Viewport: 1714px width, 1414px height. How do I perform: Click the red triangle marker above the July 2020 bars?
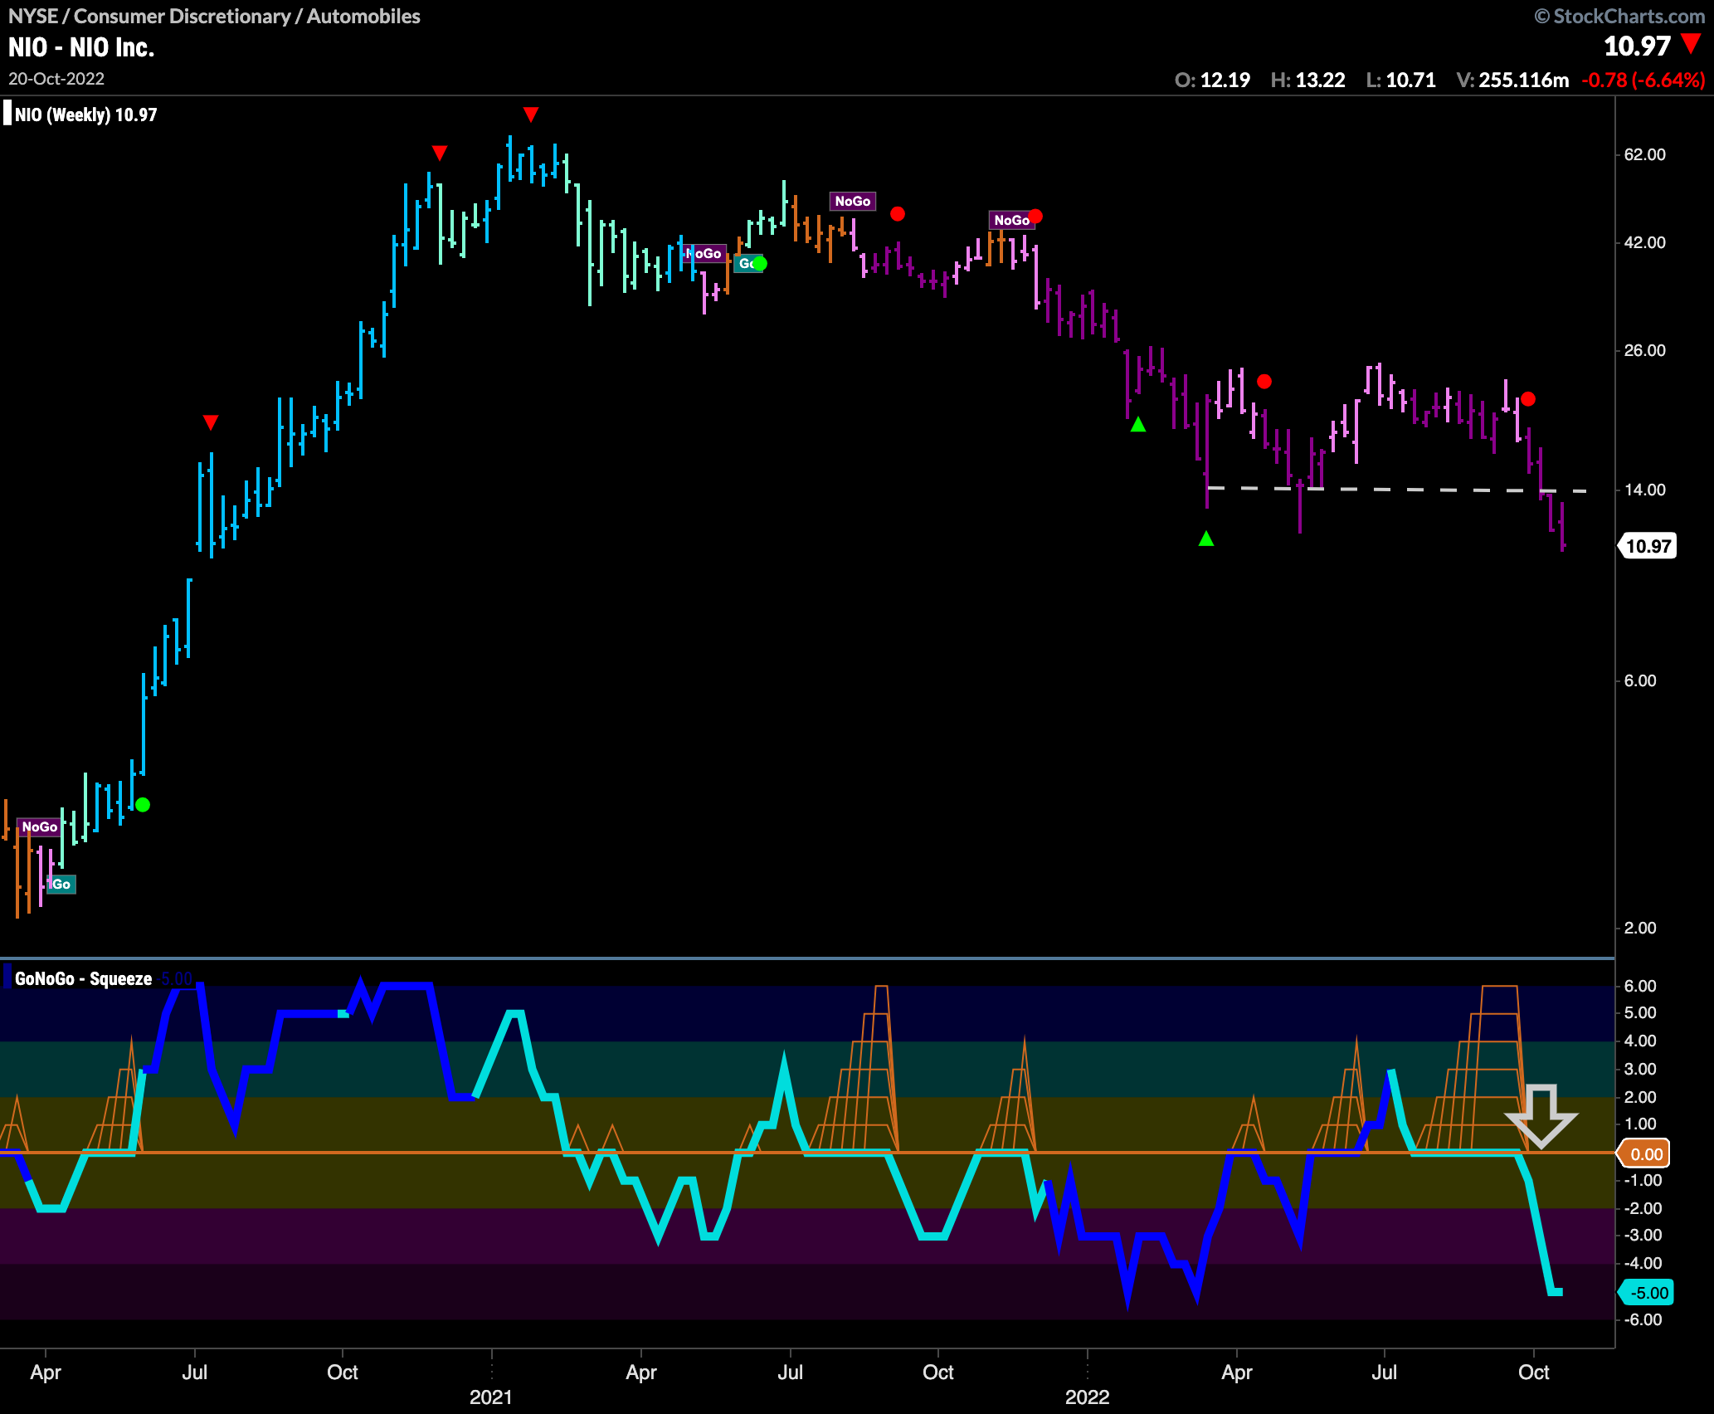click(x=211, y=422)
